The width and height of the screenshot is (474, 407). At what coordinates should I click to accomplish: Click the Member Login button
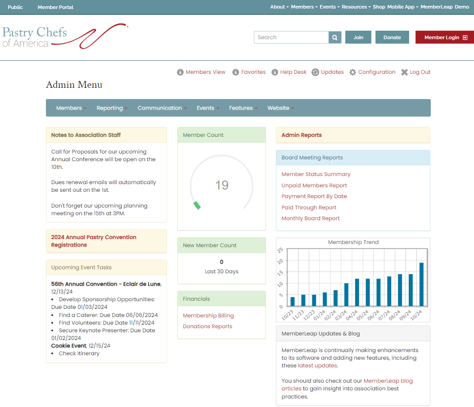(444, 37)
